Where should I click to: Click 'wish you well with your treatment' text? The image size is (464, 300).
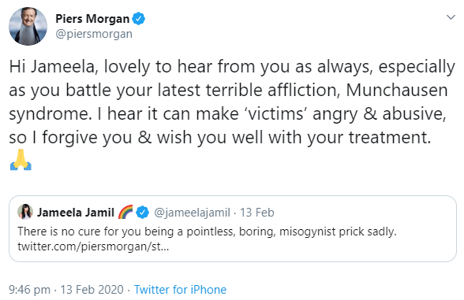pyautogui.click(x=294, y=137)
